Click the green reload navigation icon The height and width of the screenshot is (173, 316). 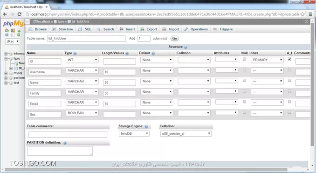tap(19, 35)
